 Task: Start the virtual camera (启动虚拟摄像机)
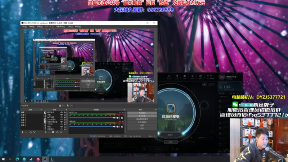pyautogui.click(x=142, y=119)
